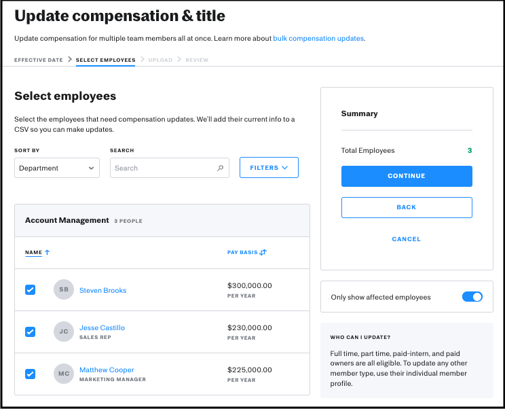Uncheck Steven Brooks checkbox
Viewport: 505px width, 409px height.
click(30, 290)
